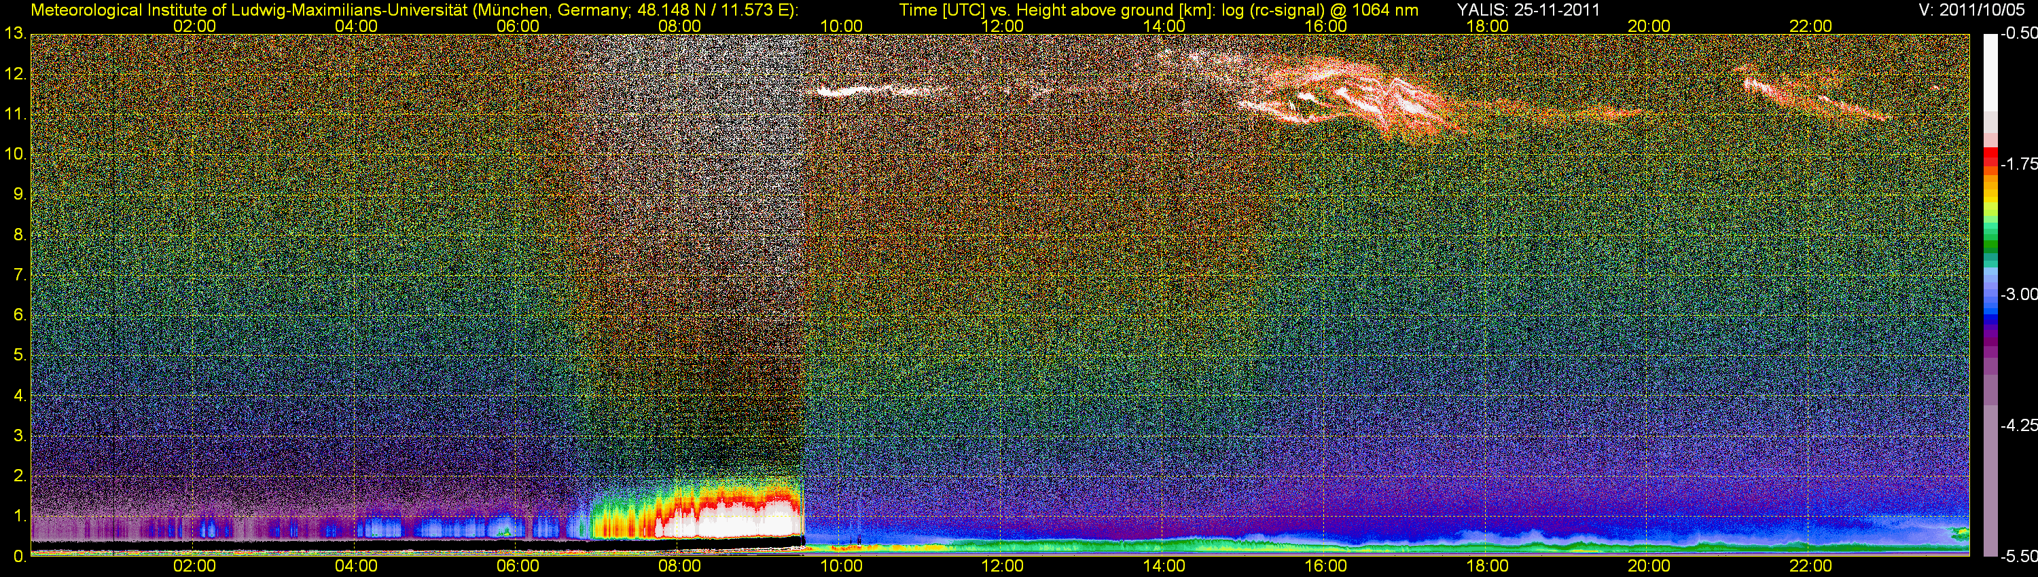
Task: Click the 13 km height axis label
Action: tap(14, 34)
